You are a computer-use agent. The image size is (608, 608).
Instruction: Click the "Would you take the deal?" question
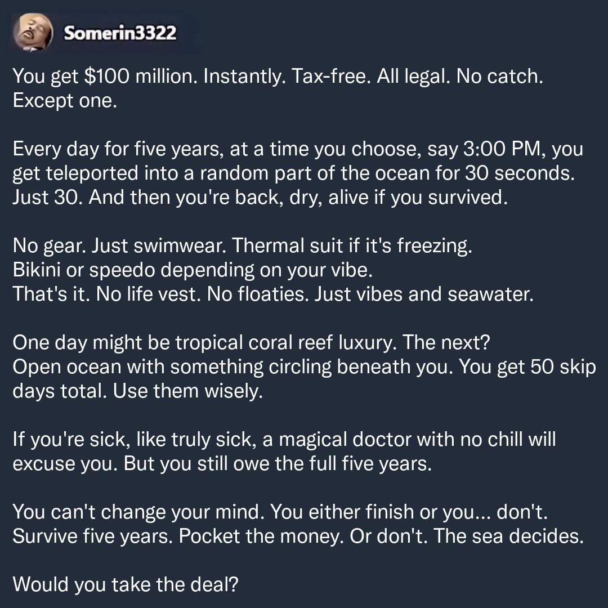(x=126, y=584)
